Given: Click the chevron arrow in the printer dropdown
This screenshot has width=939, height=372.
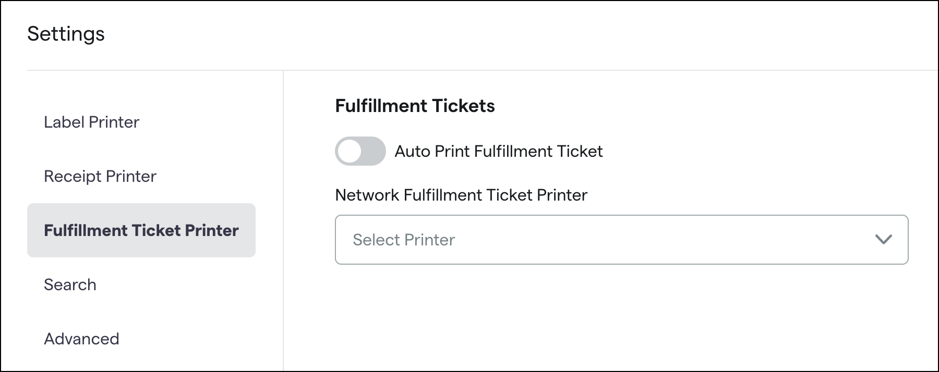Looking at the screenshot, I should coord(883,240).
